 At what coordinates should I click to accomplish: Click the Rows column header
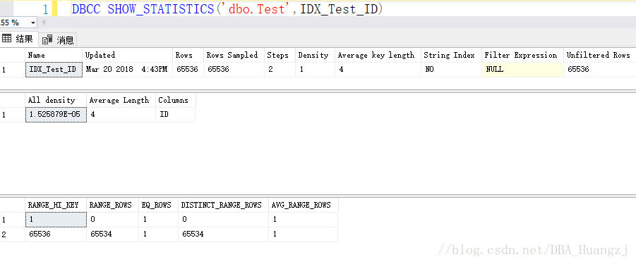point(189,55)
